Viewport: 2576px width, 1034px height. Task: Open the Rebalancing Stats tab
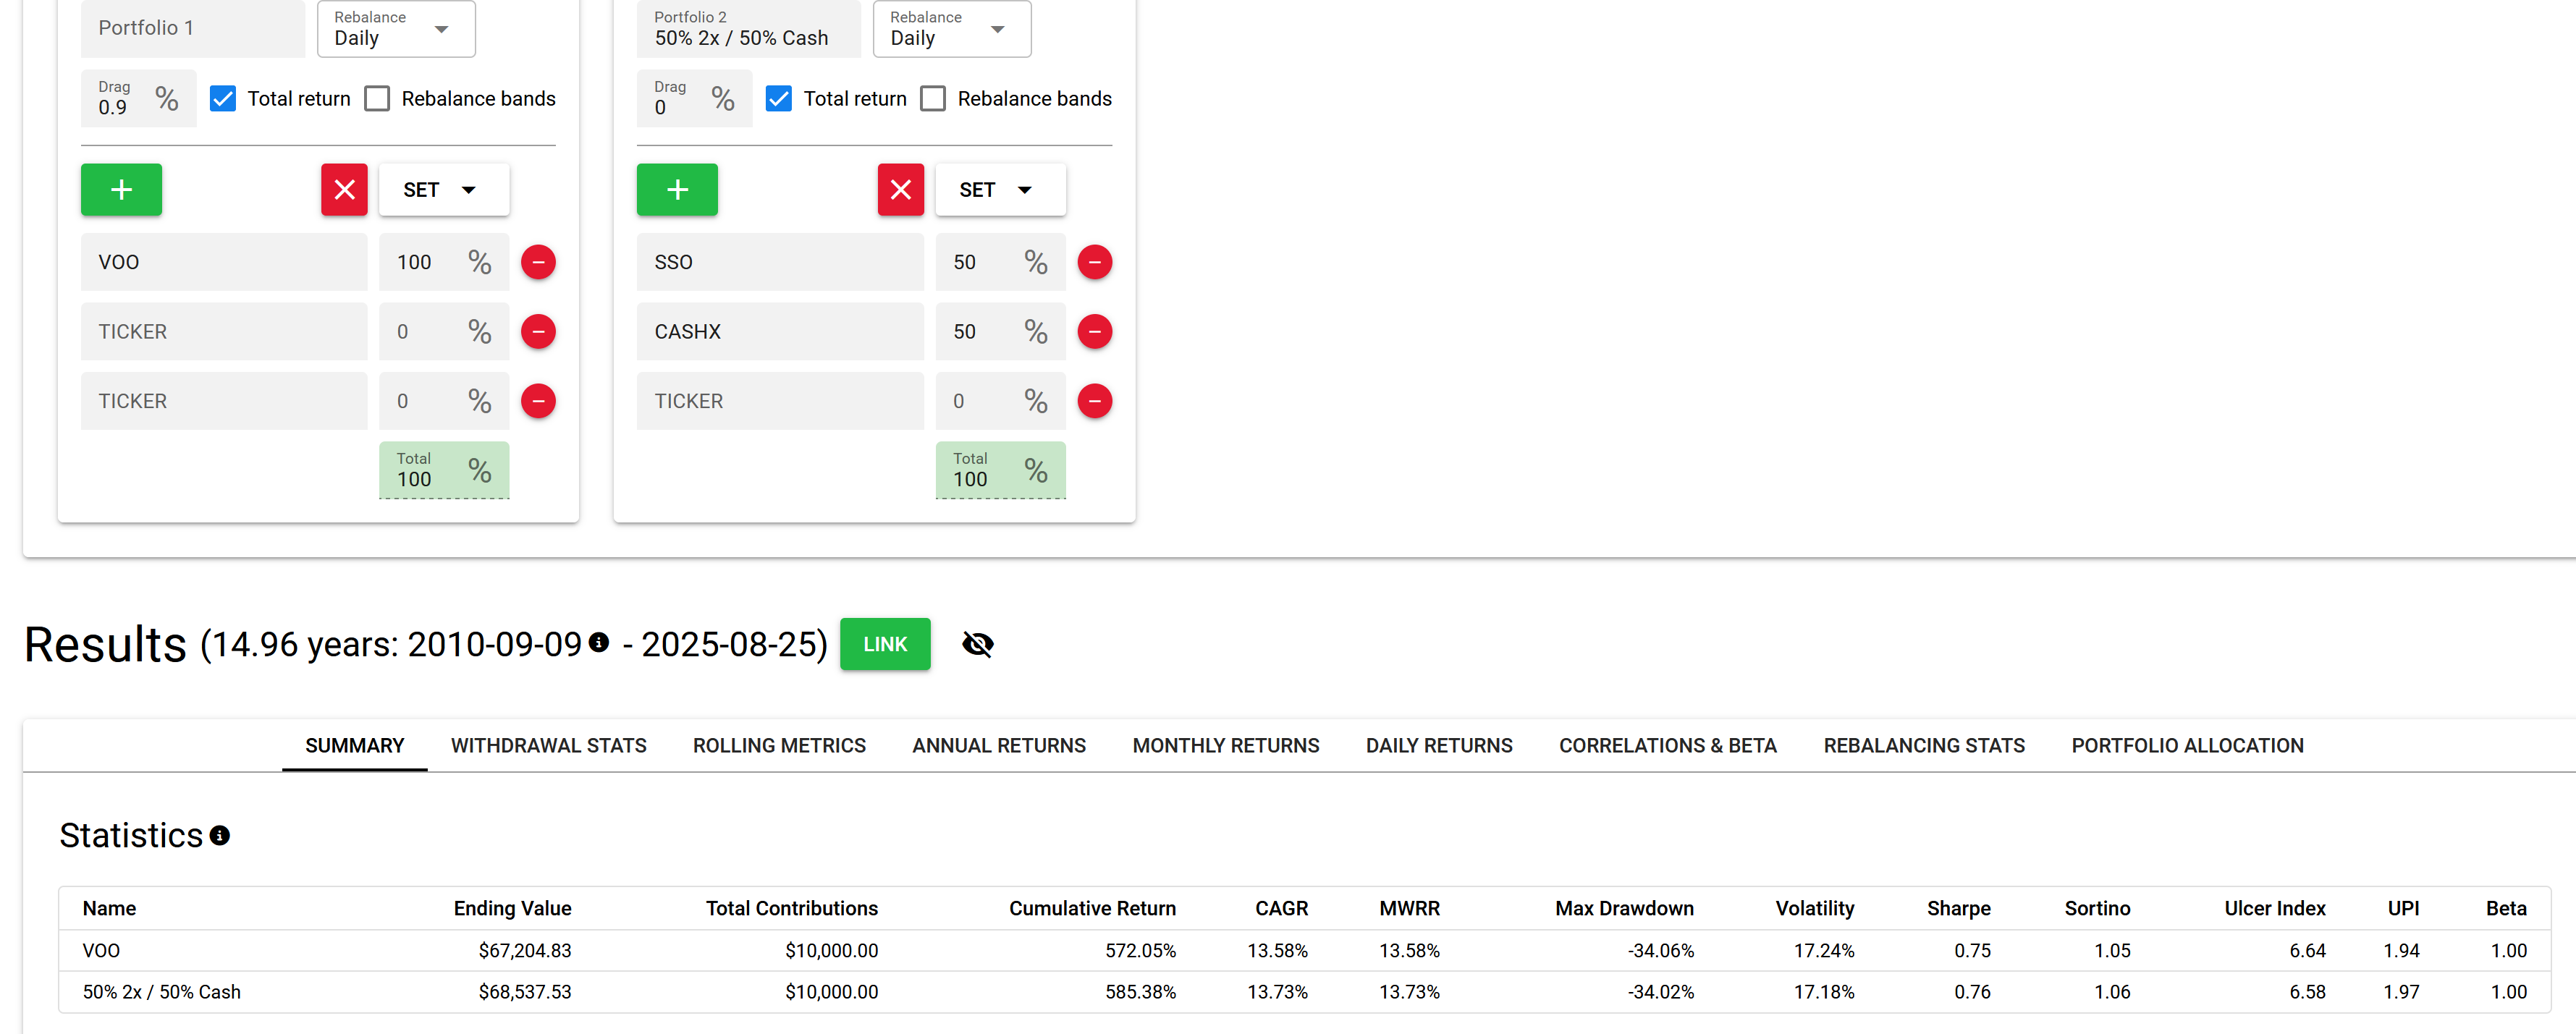(1924, 745)
